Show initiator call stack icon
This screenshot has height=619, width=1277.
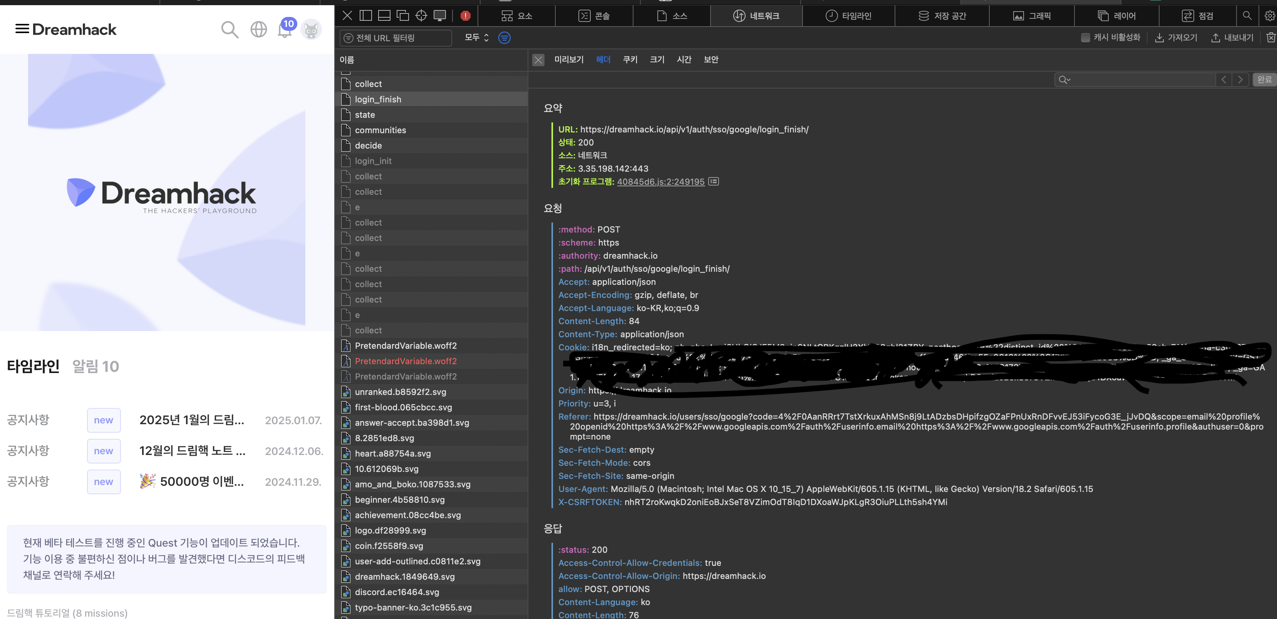click(x=713, y=181)
